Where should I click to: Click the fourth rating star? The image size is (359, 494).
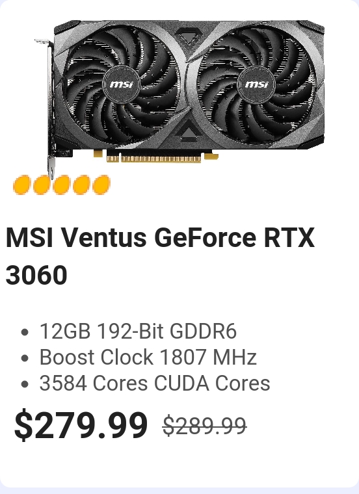point(81,185)
